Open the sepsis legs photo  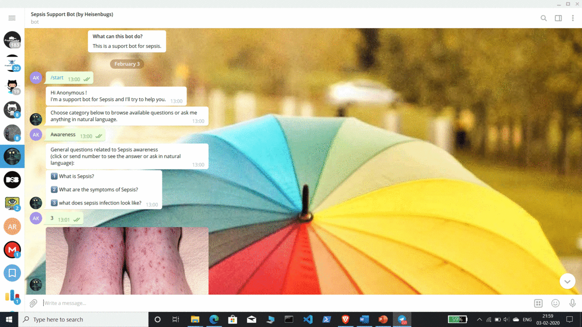127,261
